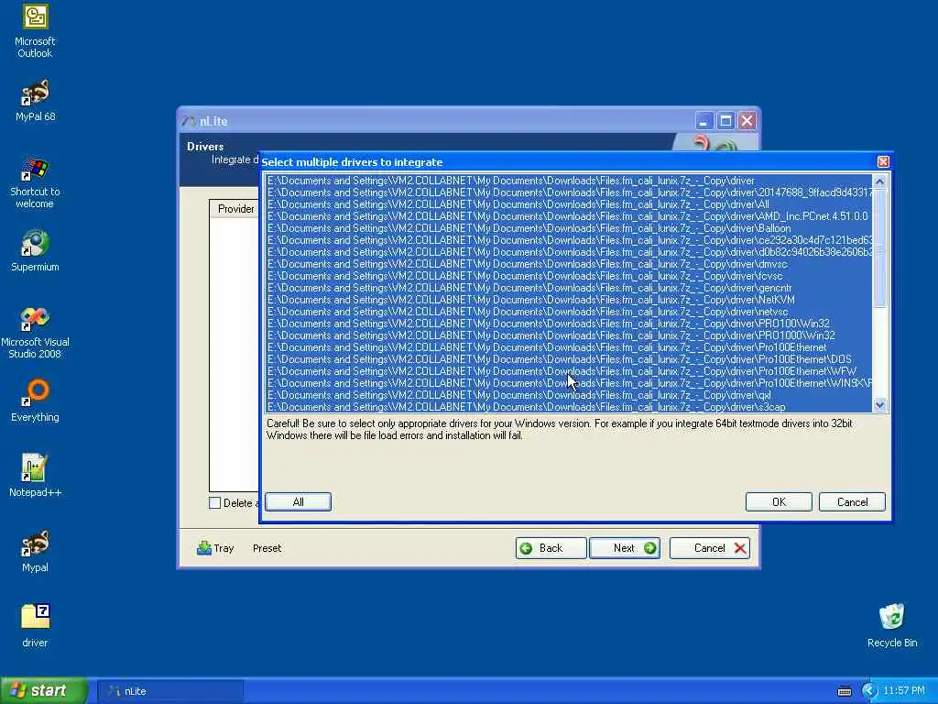Open Mypal desktop icon
The height and width of the screenshot is (704, 938).
[x=35, y=551]
